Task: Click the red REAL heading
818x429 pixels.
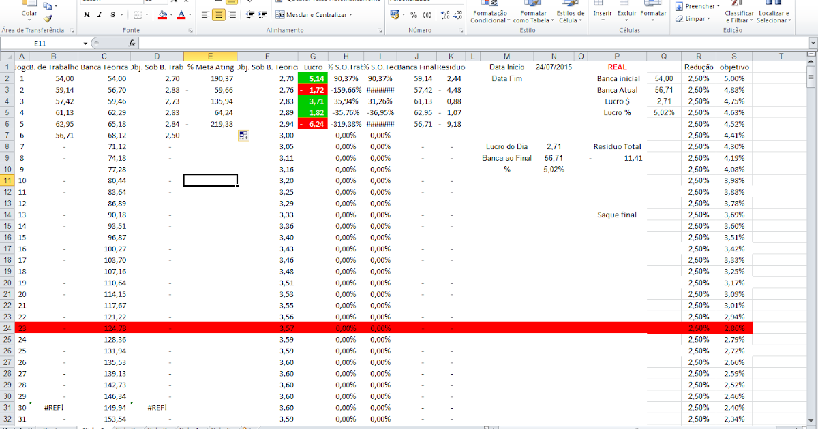Action: point(617,67)
